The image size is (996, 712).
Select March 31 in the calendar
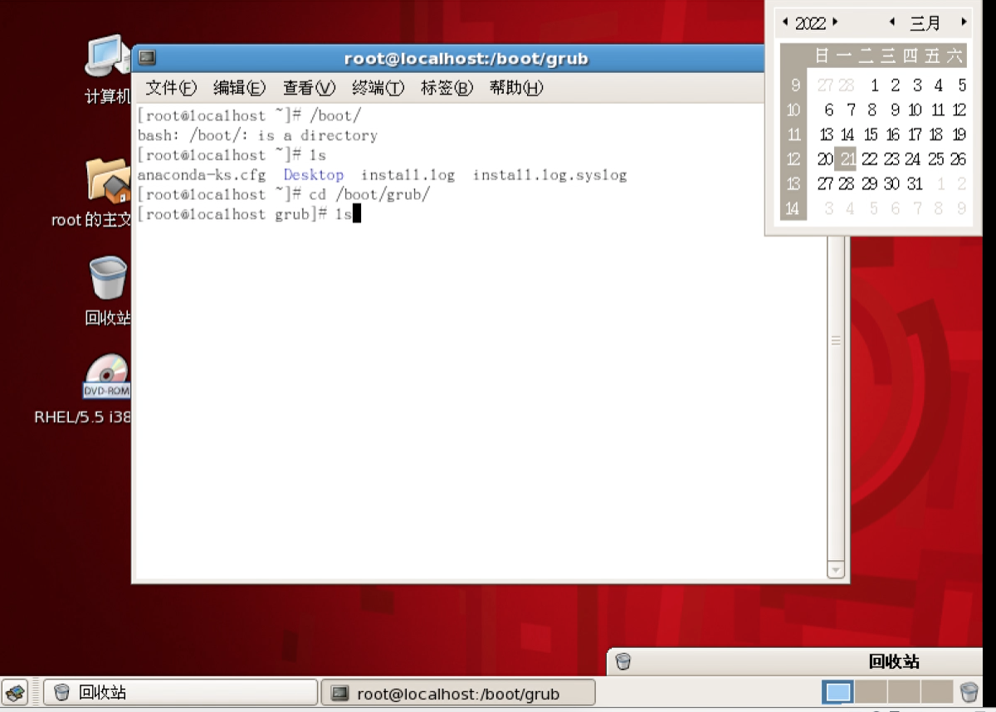915,183
